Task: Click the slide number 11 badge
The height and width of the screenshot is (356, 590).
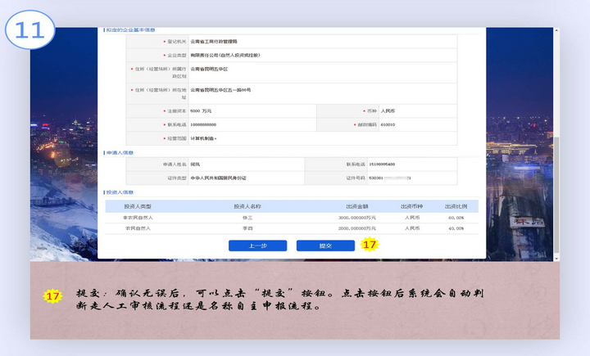Action: point(29,29)
